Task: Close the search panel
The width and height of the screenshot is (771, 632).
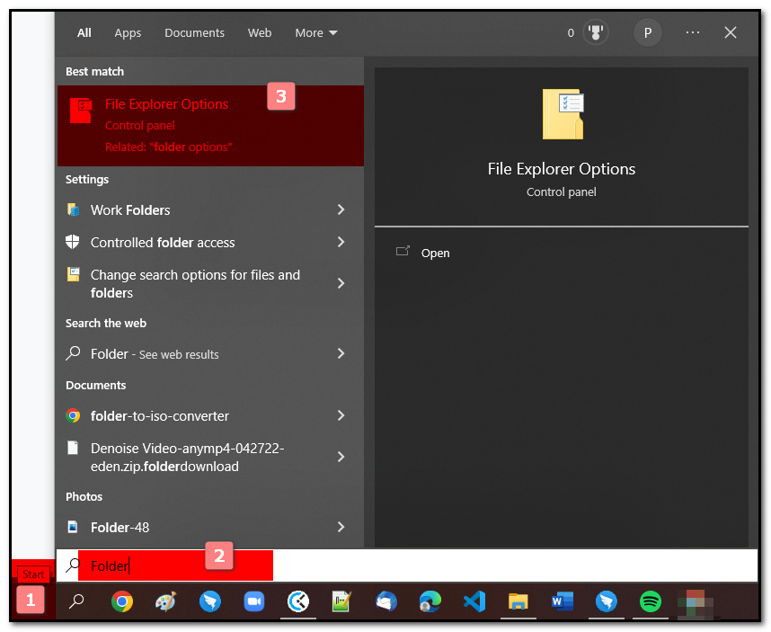Action: click(x=731, y=32)
